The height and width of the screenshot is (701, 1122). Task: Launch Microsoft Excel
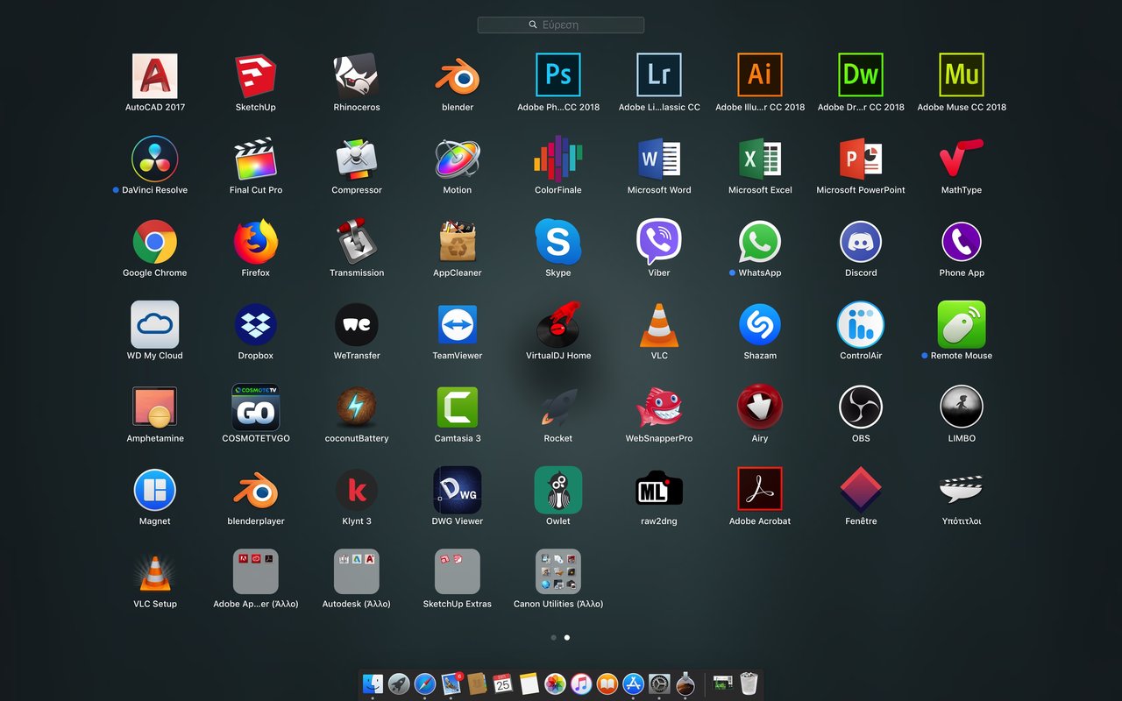tap(760, 159)
